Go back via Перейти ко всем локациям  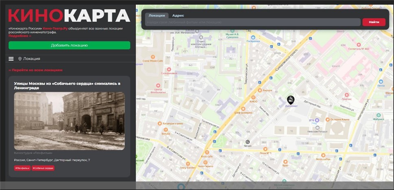tap(35, 70)
